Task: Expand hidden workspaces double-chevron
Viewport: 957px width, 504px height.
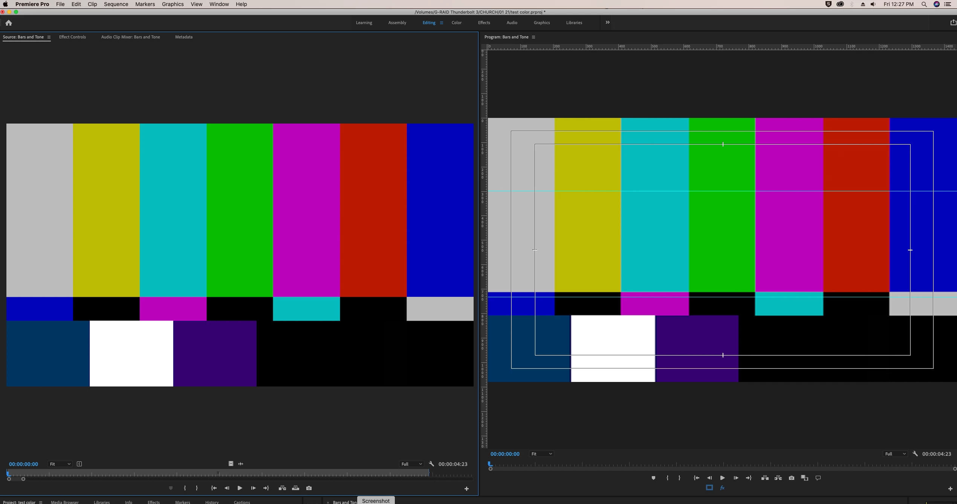Action: tap(607, 22)
